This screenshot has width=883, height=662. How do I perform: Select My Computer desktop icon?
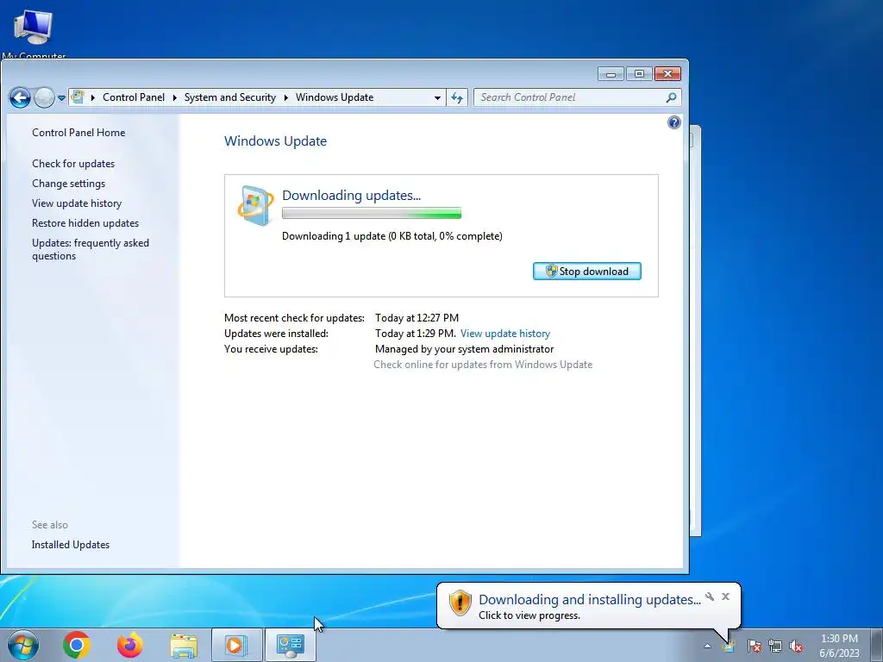[x=34, y=33]
